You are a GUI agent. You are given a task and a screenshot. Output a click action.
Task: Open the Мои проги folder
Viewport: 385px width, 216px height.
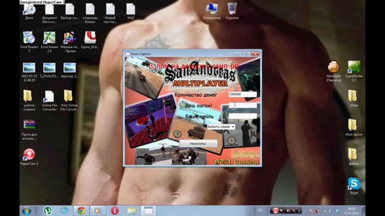point(353,127)
